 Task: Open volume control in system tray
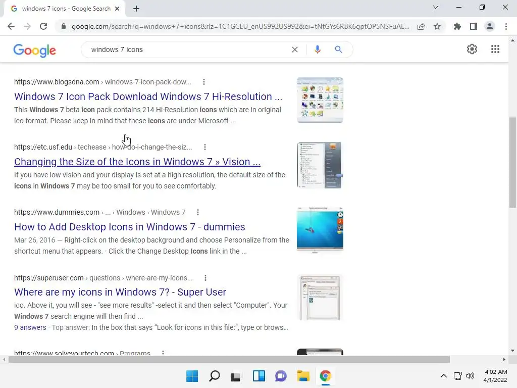(470, 376)
